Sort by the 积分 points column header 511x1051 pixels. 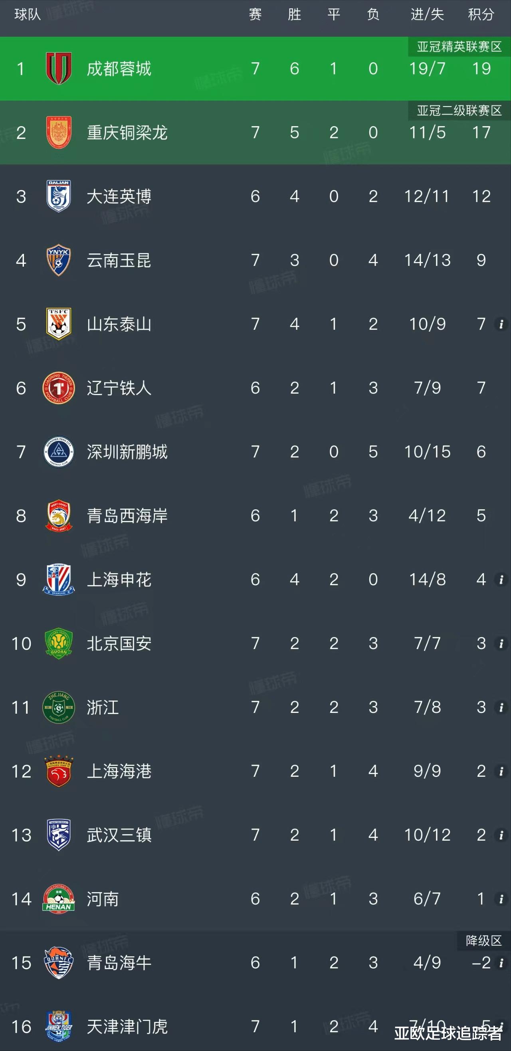pyautogui.click(x=481, y=15)
